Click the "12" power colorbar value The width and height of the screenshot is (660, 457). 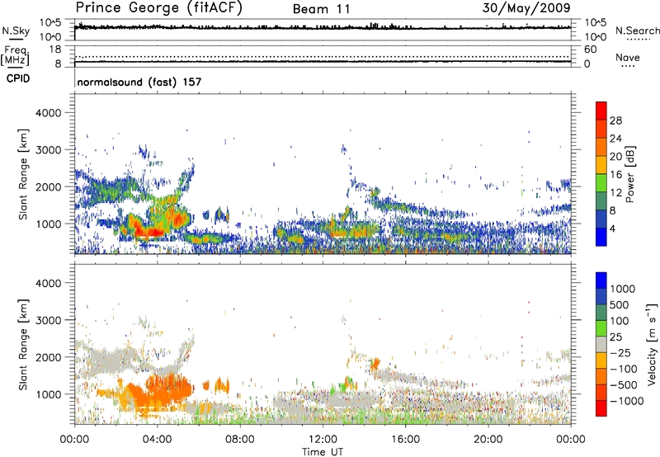tap(615, 193)
